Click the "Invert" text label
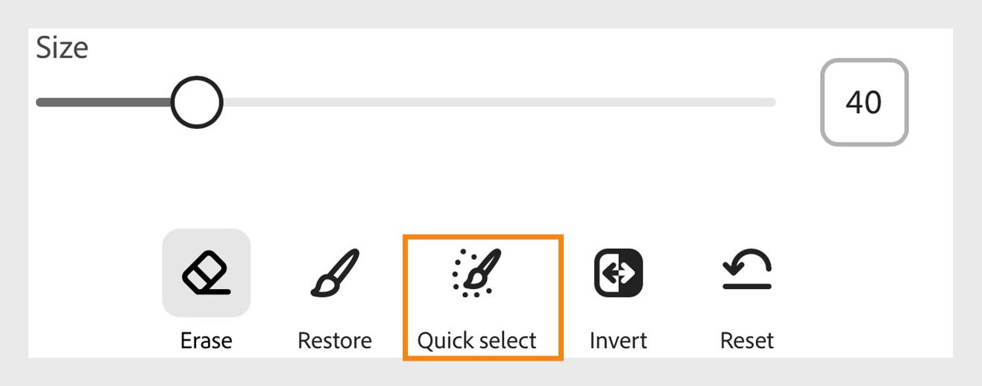The image size is (982, 386). pos(618,341)
